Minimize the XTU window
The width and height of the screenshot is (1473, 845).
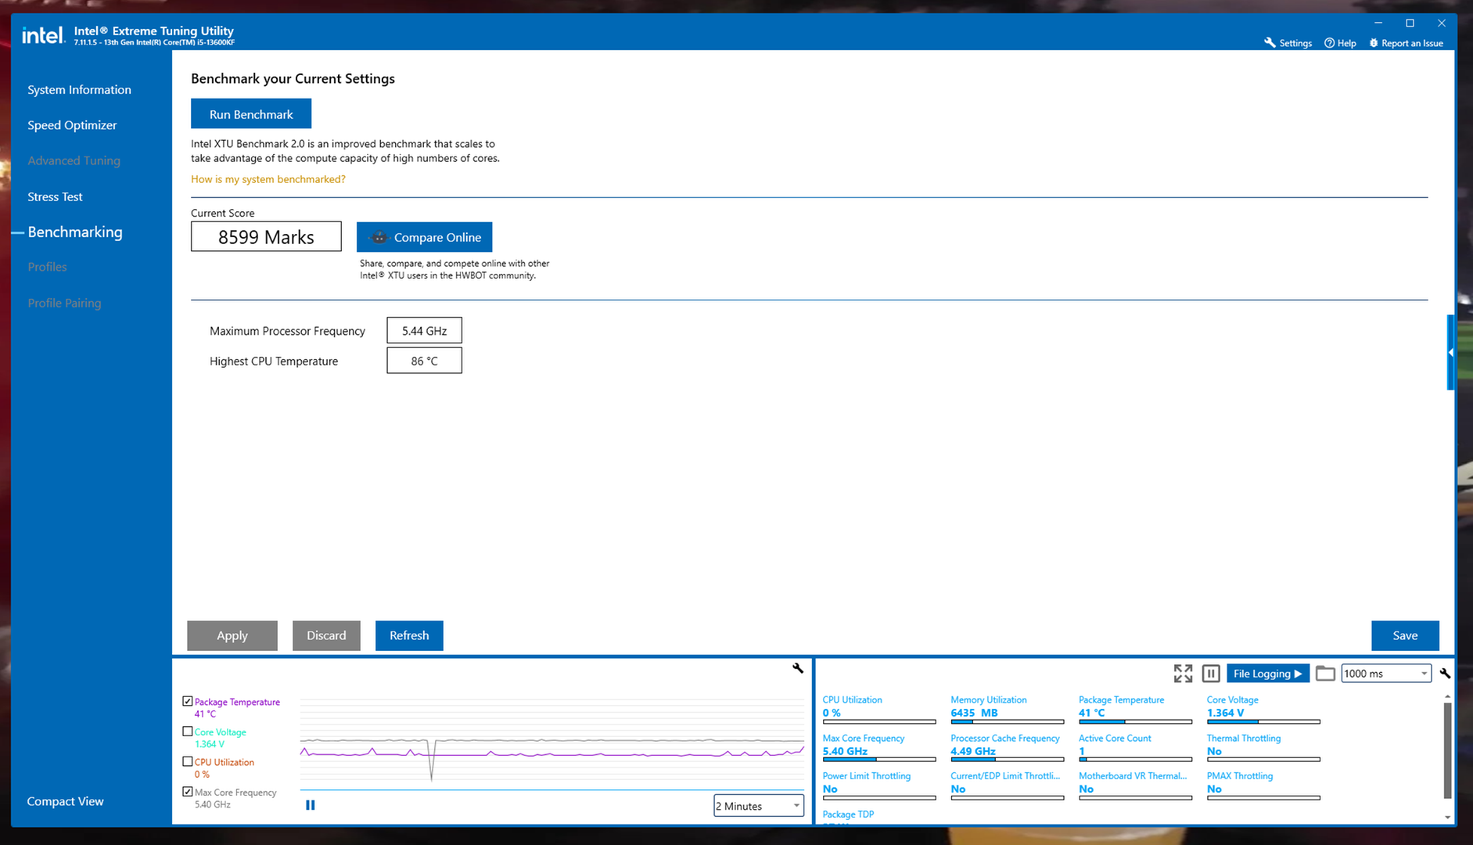[1378, 23]
